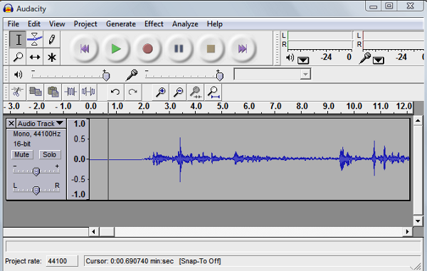Screen dimensions: 427x271
Task: Select the Multi-tool asterisk
Action: pos(51,57)
